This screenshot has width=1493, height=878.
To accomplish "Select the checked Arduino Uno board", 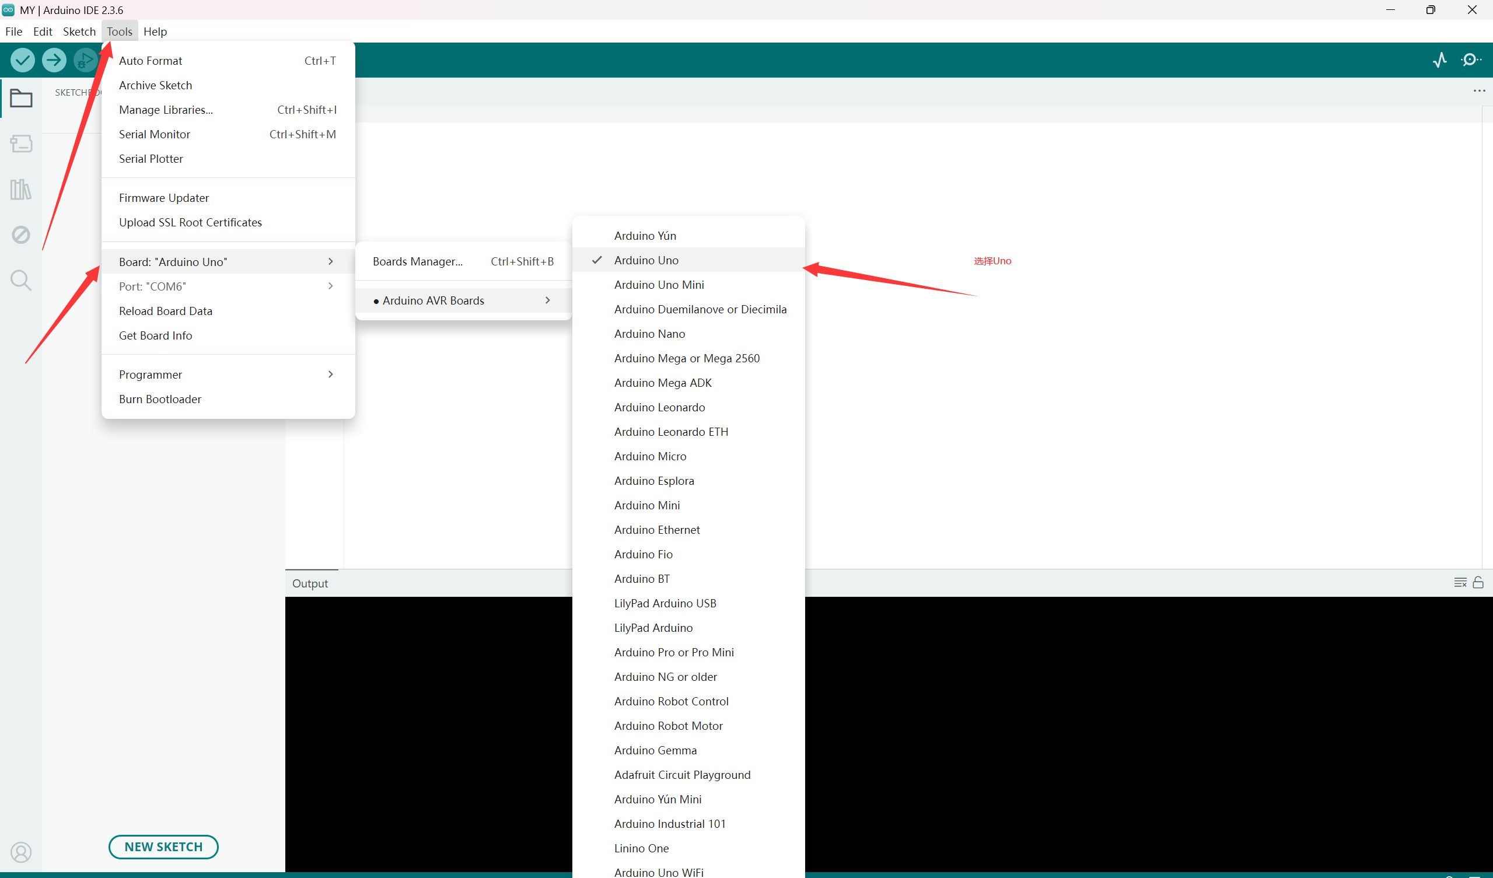I will 646,260.
